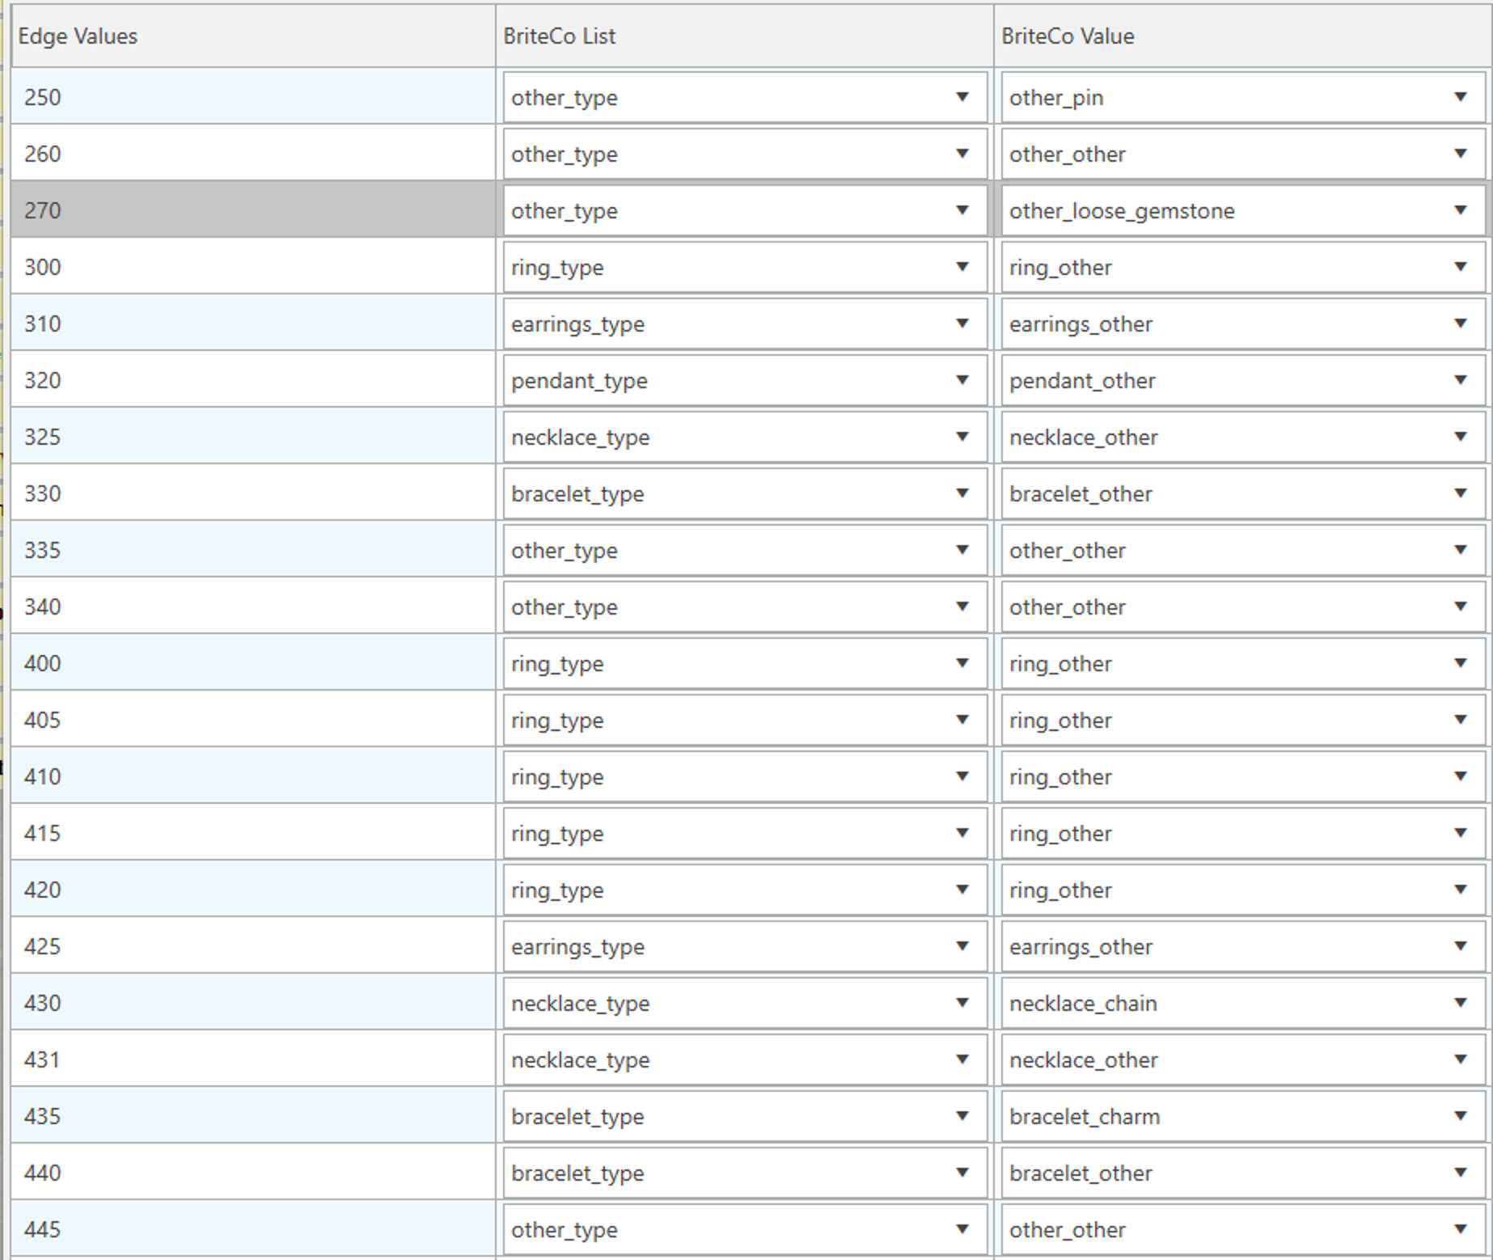This screenshot has height=1260, width=1493.
Task: Open BriteCo List dropdown for edge value 310
Action: pos(962,323)
